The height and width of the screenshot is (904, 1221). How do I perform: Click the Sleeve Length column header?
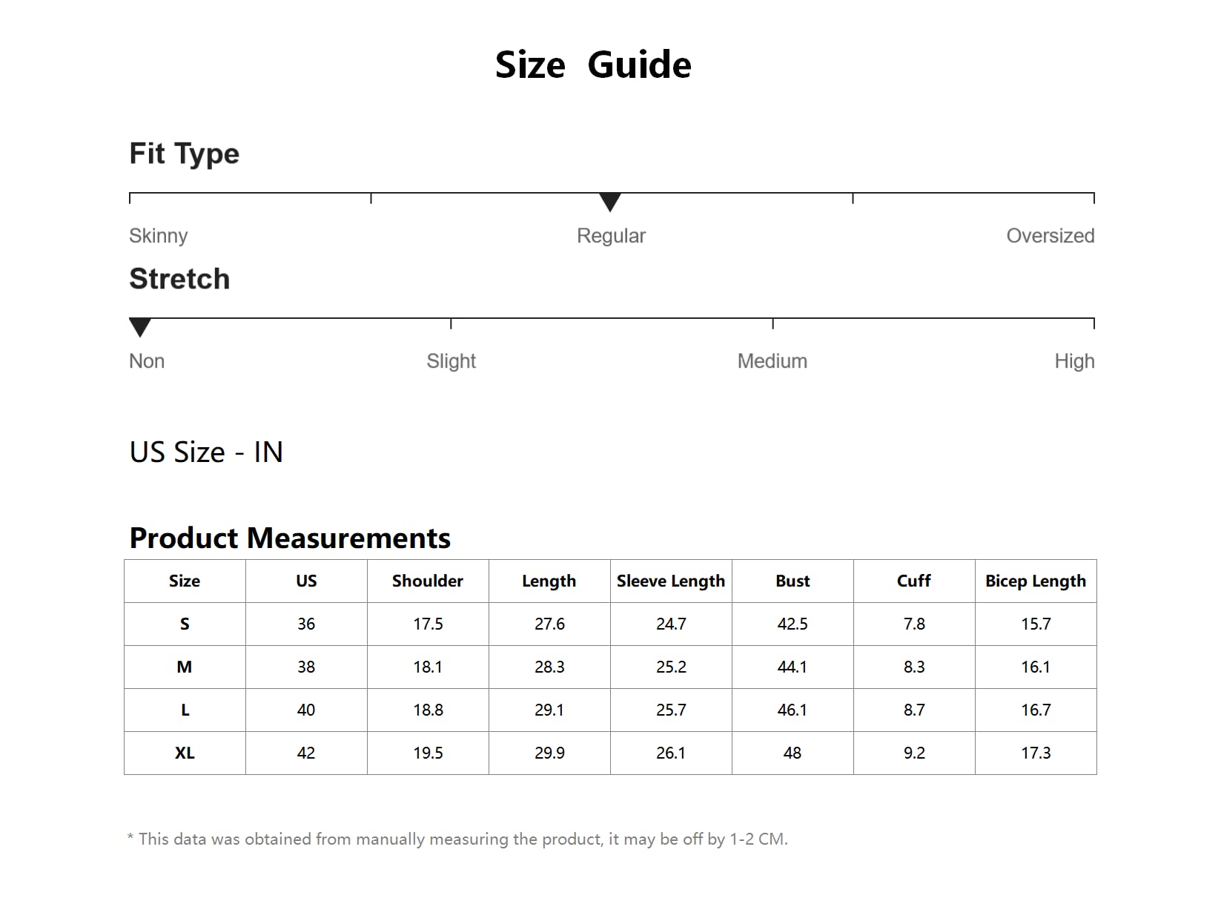click(671, 581)
